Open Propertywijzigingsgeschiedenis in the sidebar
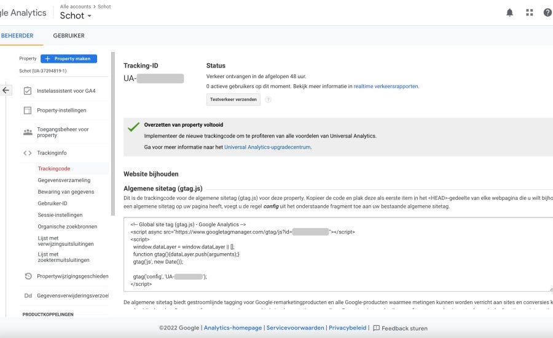This screenshot has width=553, height=338. coord(73,277)
